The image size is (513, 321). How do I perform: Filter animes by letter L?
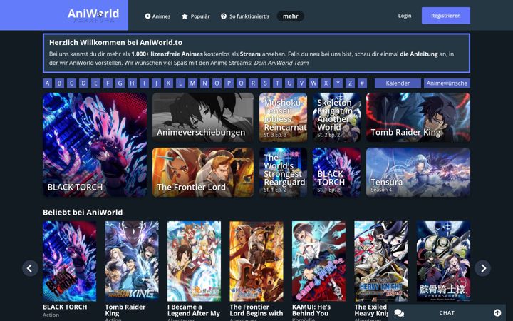point(180,83)
